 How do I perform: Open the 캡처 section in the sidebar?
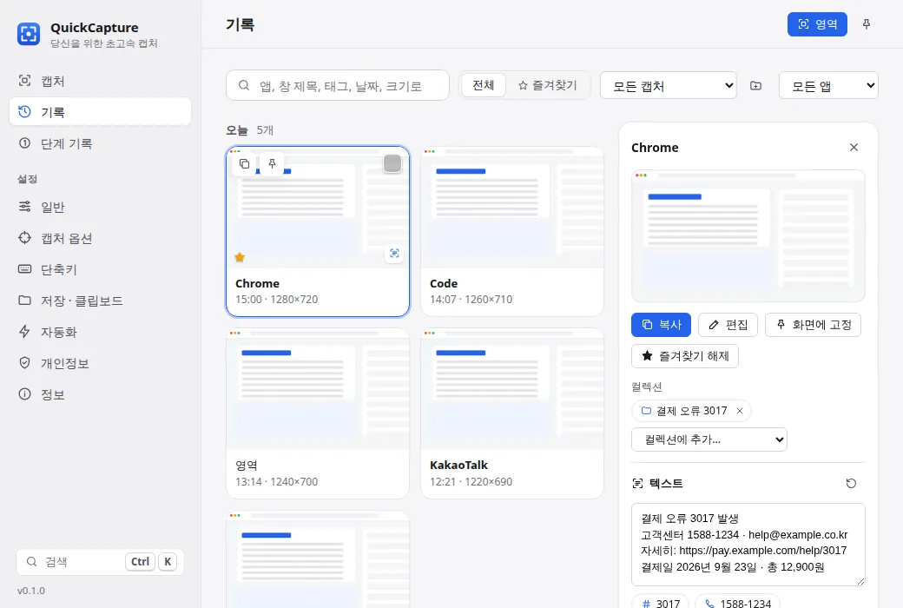[x=100, y=81]
